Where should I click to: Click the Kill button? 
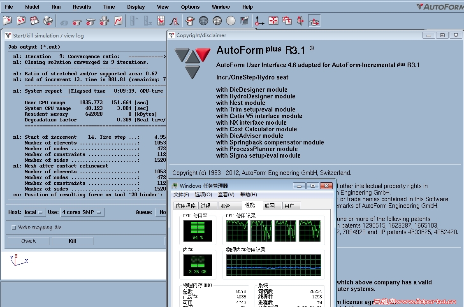pyautogui.click(x=72, y=241)
